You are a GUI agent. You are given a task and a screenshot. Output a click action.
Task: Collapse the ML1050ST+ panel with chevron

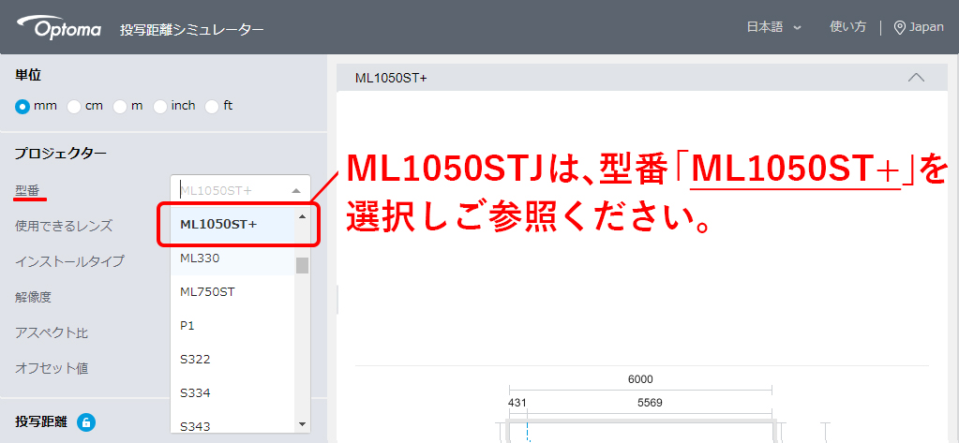(x=916, y=78)
